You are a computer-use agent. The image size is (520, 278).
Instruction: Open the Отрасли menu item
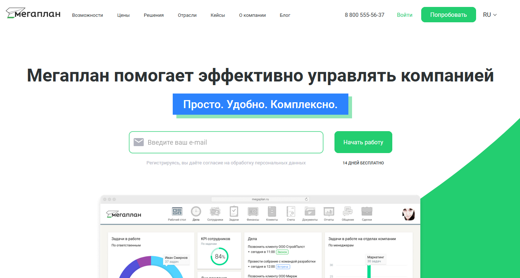[187, 15]
